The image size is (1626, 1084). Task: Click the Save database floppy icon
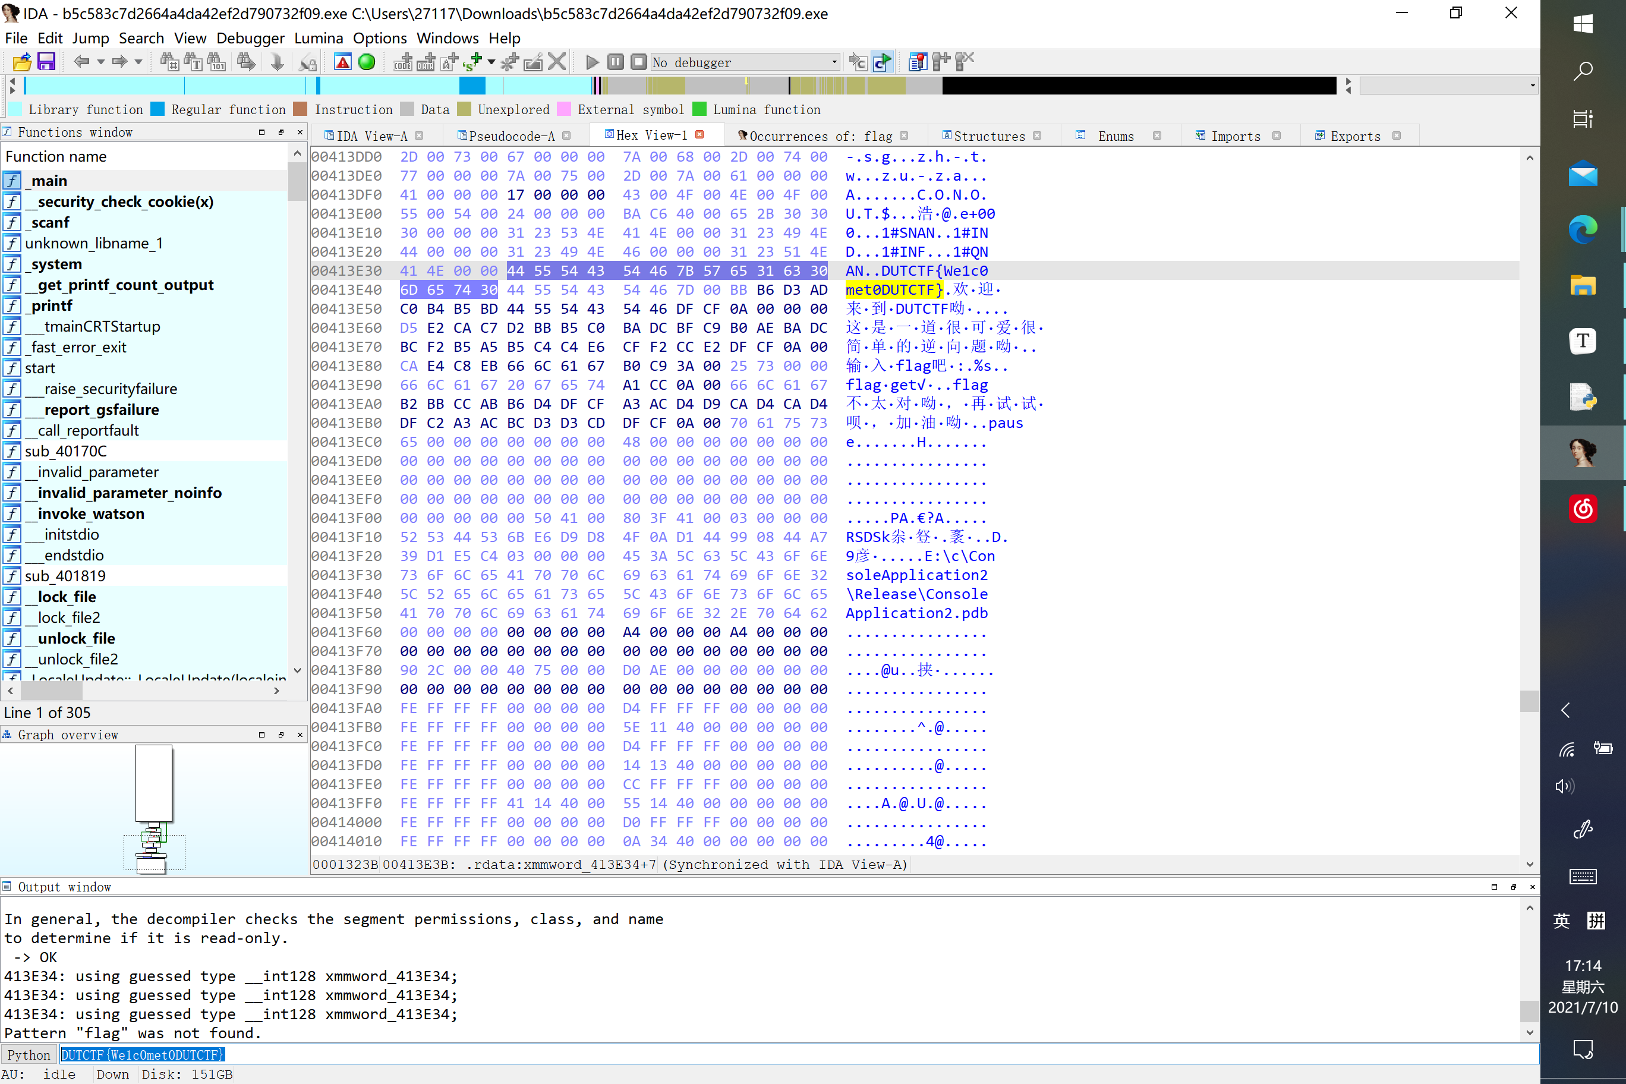46,62
